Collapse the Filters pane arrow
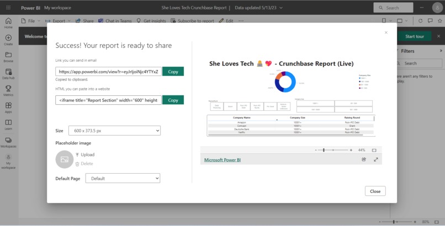445x226 pixels. [x=441, y=51]
